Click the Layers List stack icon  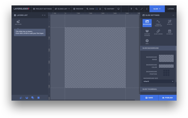pyautogui.click(x=15, y=15)
